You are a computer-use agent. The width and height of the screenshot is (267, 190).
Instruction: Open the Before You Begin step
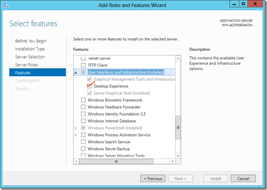pyautogui.click(x=31, y=41)
